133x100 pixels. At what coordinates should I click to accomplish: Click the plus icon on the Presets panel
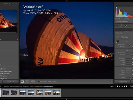tap(17, 40)
